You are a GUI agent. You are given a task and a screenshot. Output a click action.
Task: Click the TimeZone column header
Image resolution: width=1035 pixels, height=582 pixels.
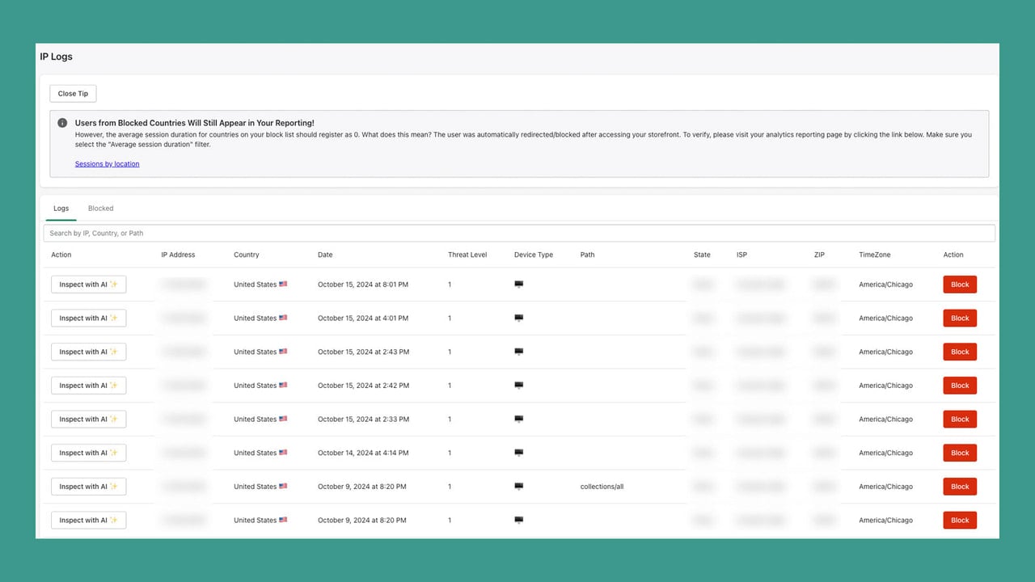pos(875,255)
